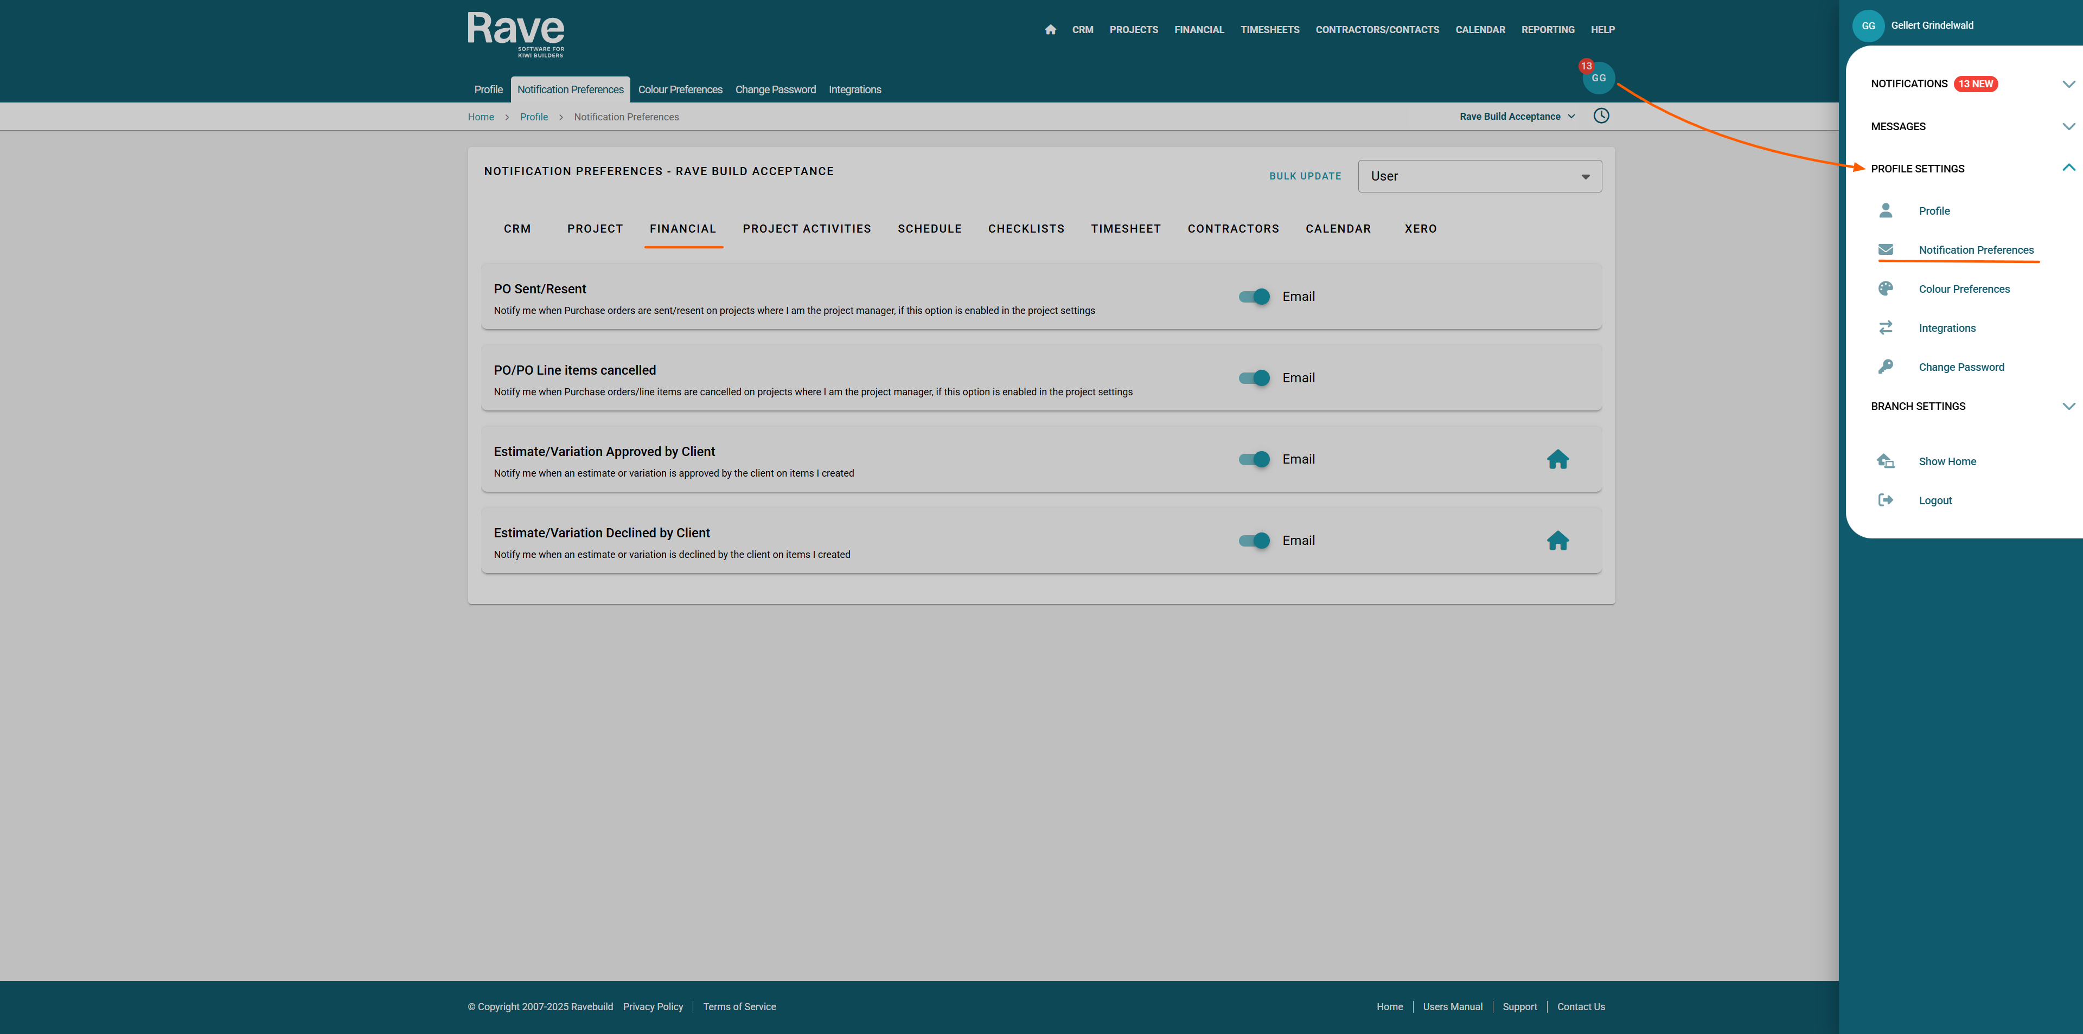This screenshot has width=2083, height=1034.
Task: Click home icon on Estimate/Variation Declined row
Action: coord(1557,541)
